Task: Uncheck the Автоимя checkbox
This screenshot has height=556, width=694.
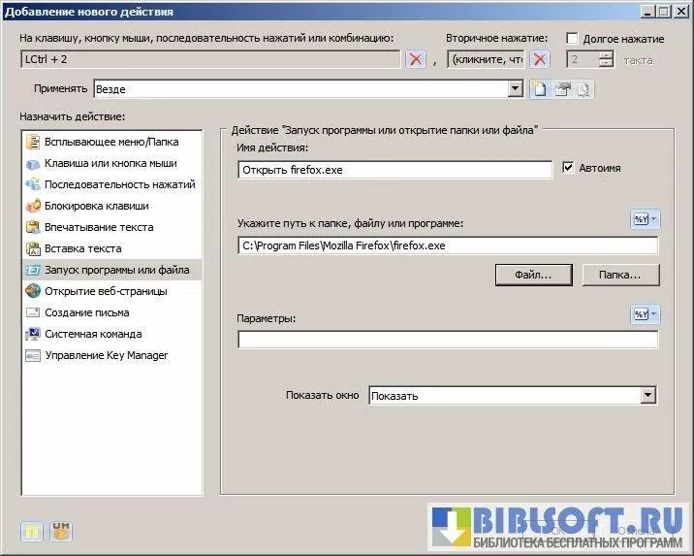Action: tap(569, 168)
